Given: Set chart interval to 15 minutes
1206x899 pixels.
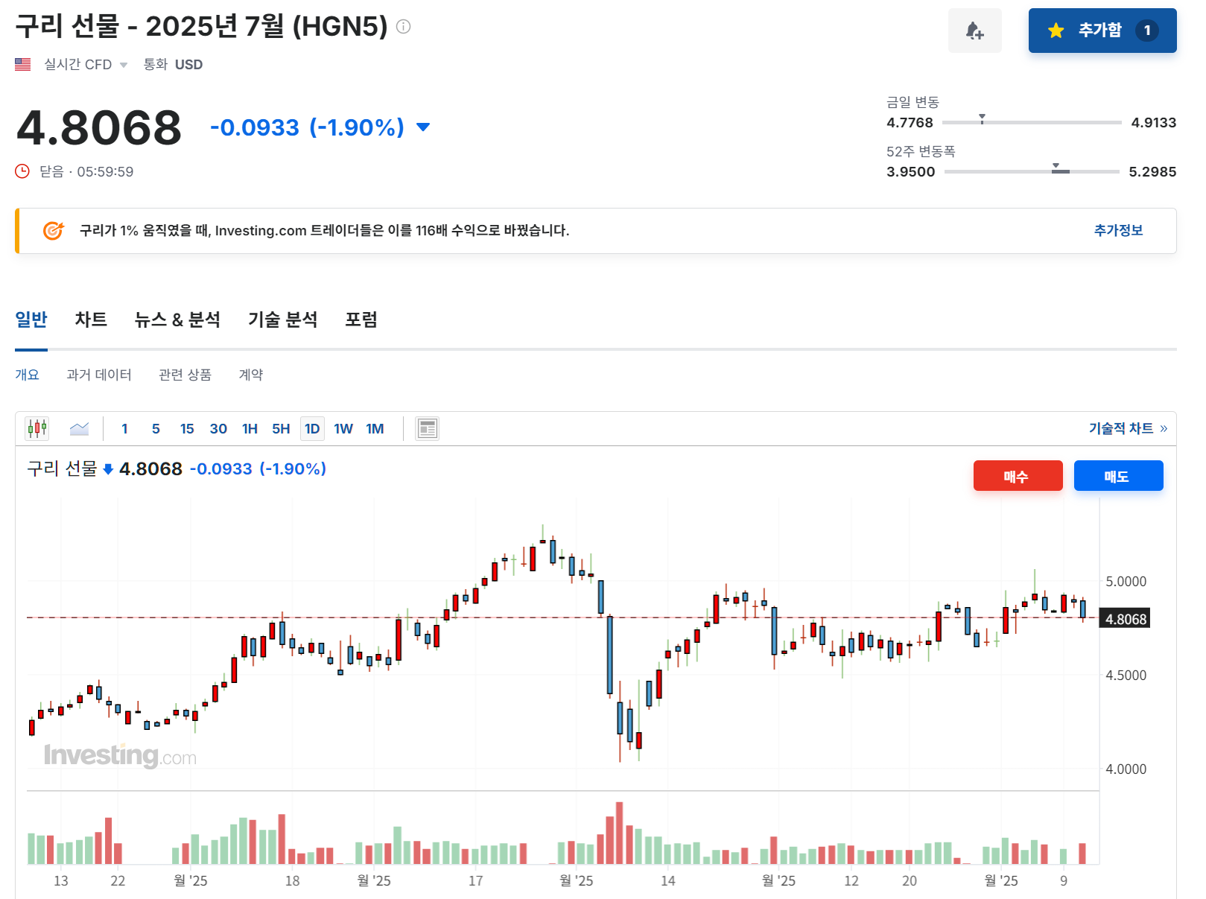Looking at the screenshot, I should pos(187,429).
